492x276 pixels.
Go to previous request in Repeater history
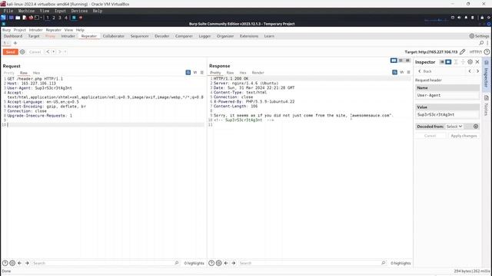[48, 51]
